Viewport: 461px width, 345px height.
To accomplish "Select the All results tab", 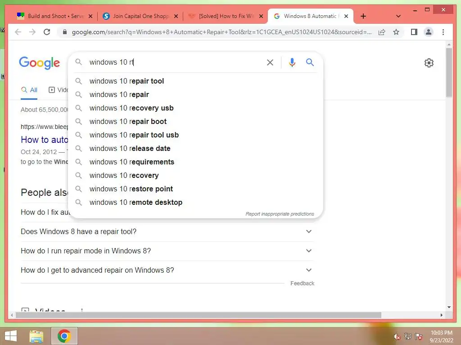I will (29, 90).
